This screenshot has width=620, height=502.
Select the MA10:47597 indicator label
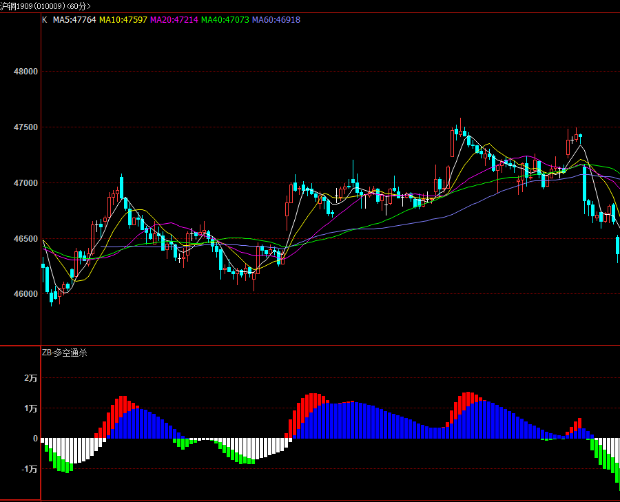pos(123,20)
